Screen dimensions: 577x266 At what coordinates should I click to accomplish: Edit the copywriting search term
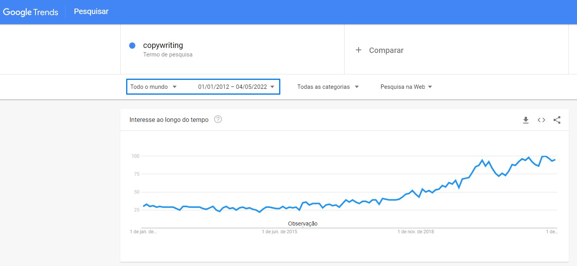point(163,45)
